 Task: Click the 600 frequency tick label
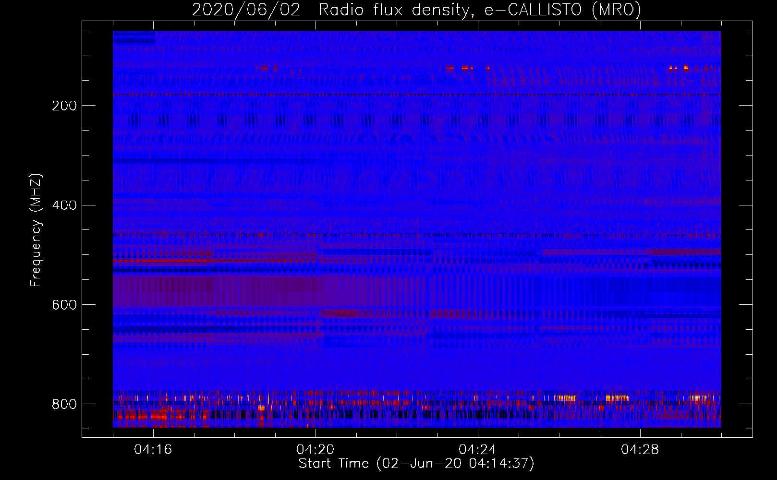(x=64, y=305)
